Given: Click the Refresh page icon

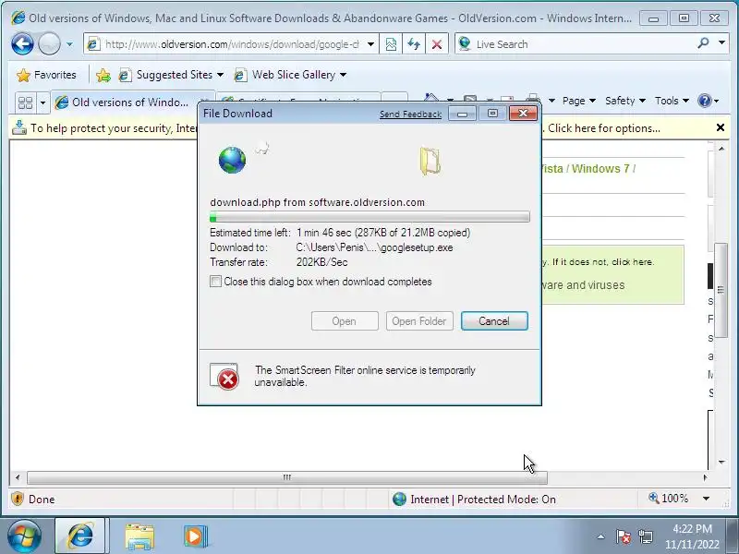Looking at the screenshot, I should 414,44.
